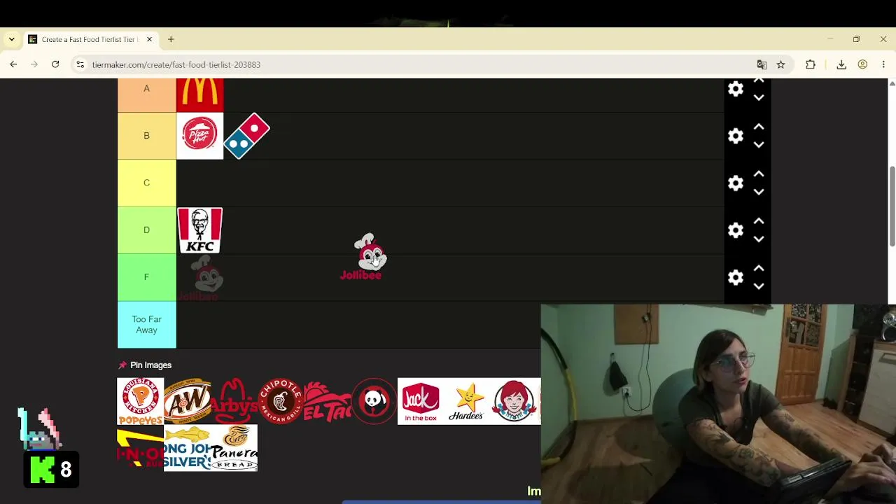
Task: Move tier B row up with arrow
Action: [759, 127]
